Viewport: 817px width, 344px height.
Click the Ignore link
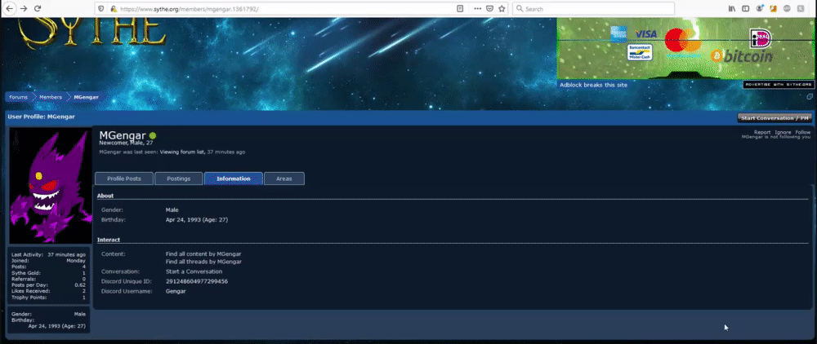point(783,133)
